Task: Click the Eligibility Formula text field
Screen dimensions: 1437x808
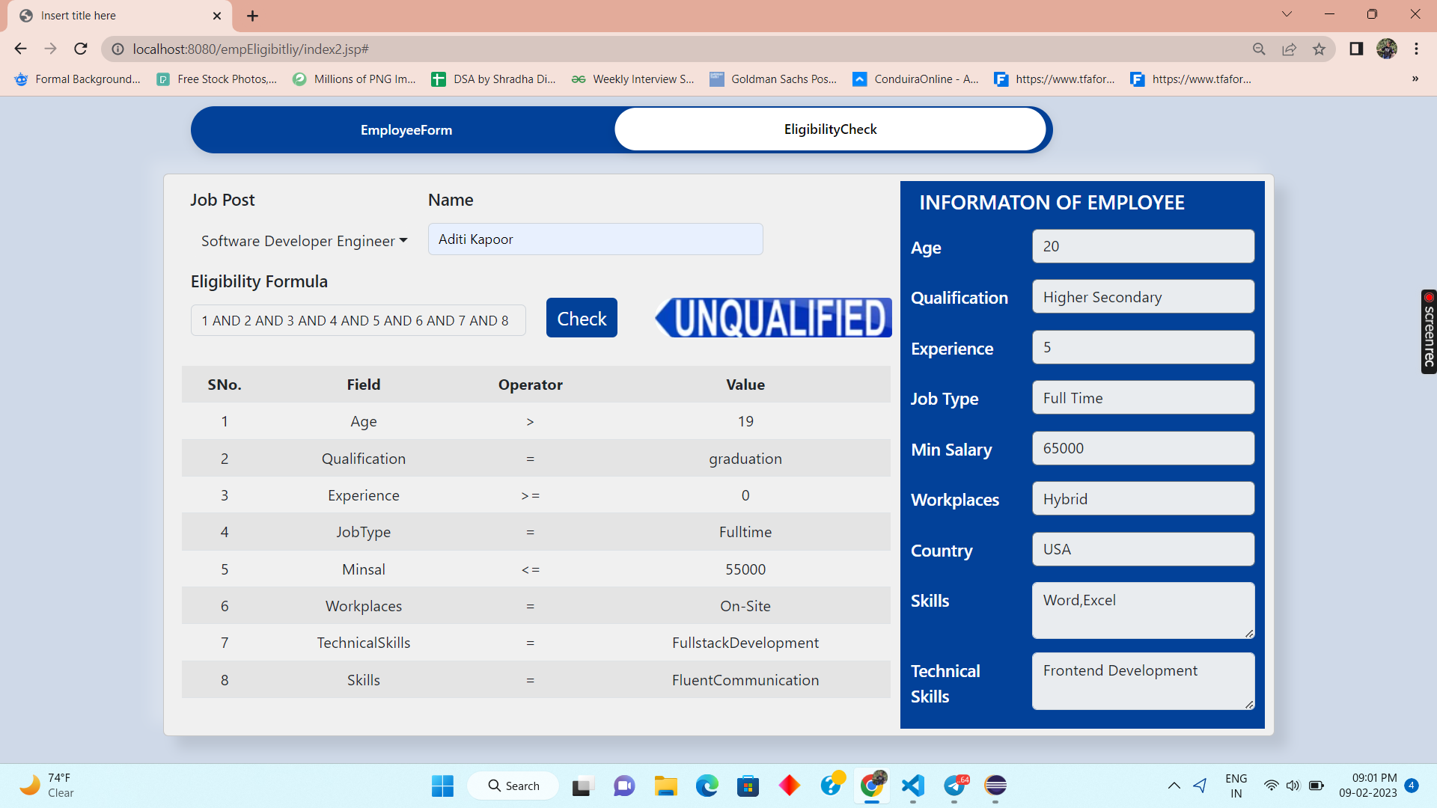Action: coord(358,320)
